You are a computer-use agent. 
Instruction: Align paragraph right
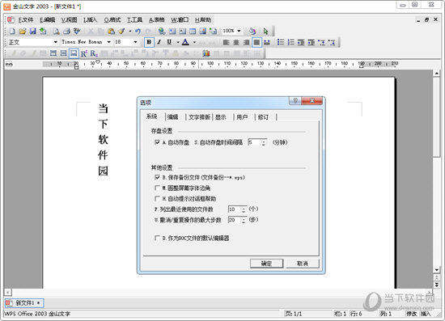(246, 42)
